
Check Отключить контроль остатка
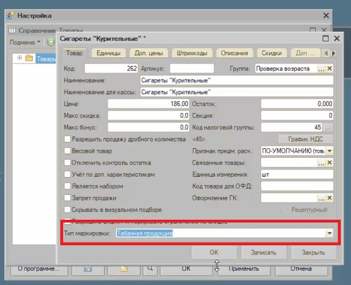tap(67, 162)
